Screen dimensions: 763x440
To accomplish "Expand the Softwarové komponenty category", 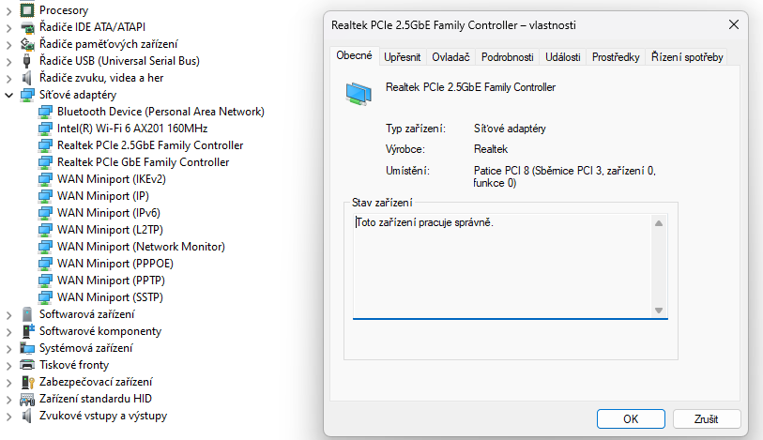I will 9,331.
